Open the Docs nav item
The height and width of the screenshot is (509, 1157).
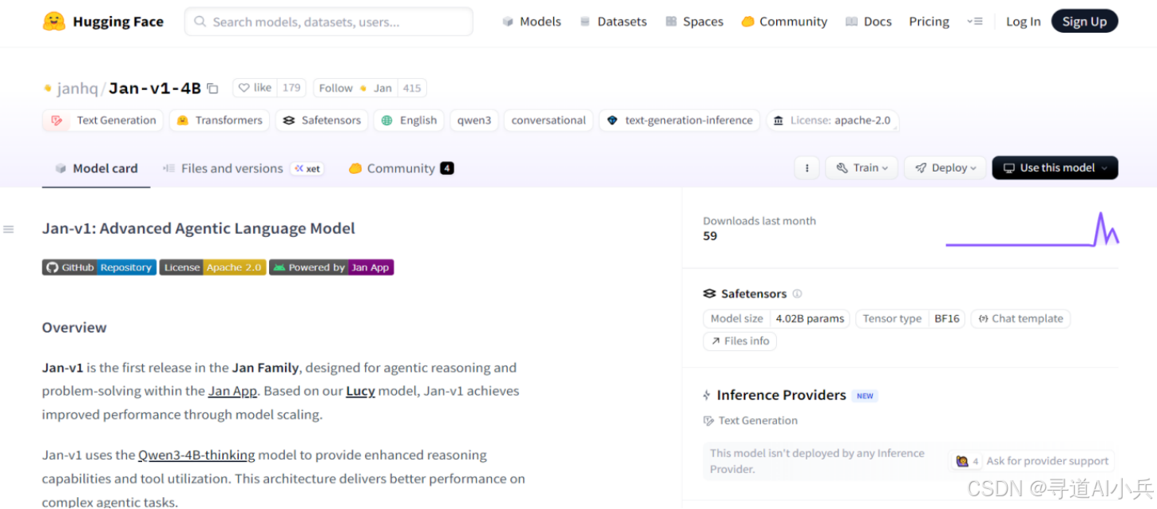point(869,22)
